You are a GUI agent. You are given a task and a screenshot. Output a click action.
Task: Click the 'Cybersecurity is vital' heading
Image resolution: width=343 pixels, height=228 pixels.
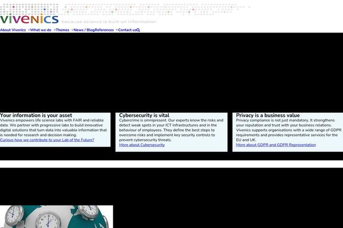coord(144,115)
